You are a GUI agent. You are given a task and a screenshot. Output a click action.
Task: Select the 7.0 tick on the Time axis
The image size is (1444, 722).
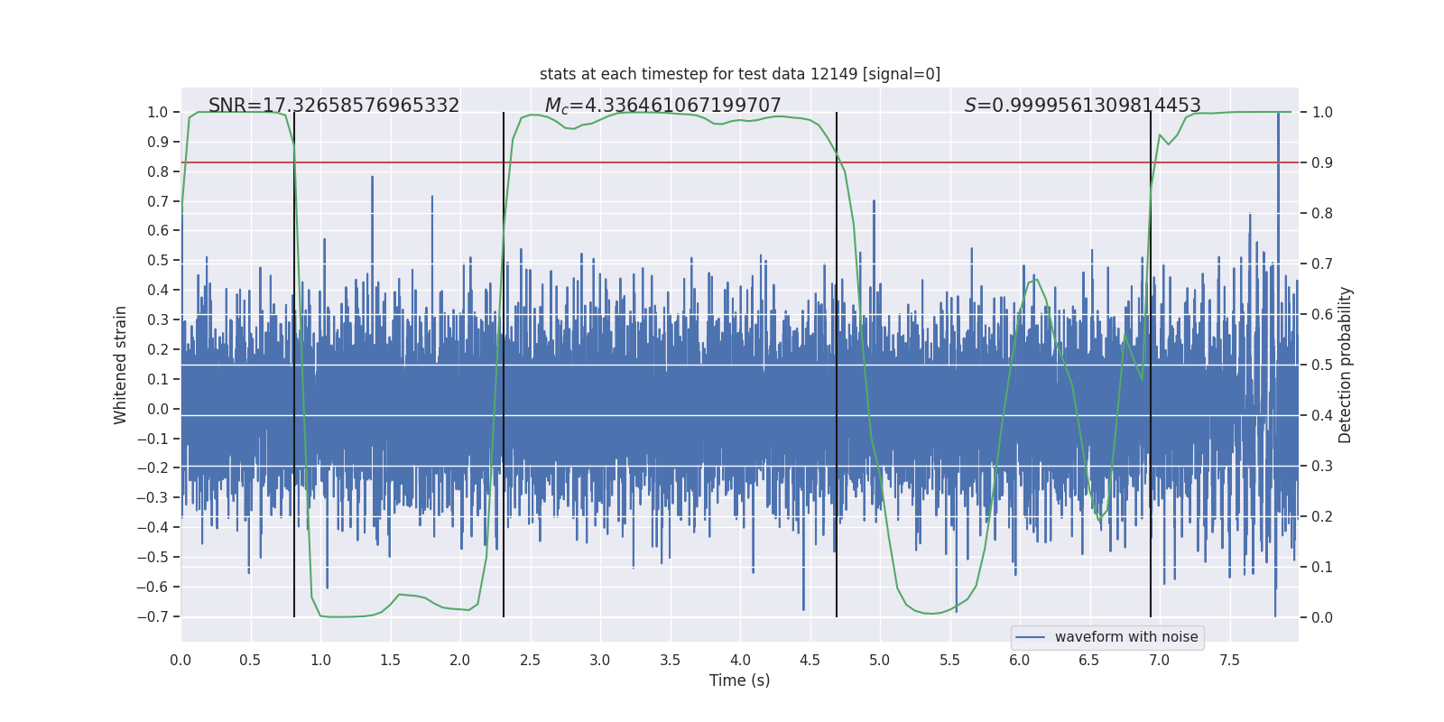pyautogui.click(x=1160, y=660)
